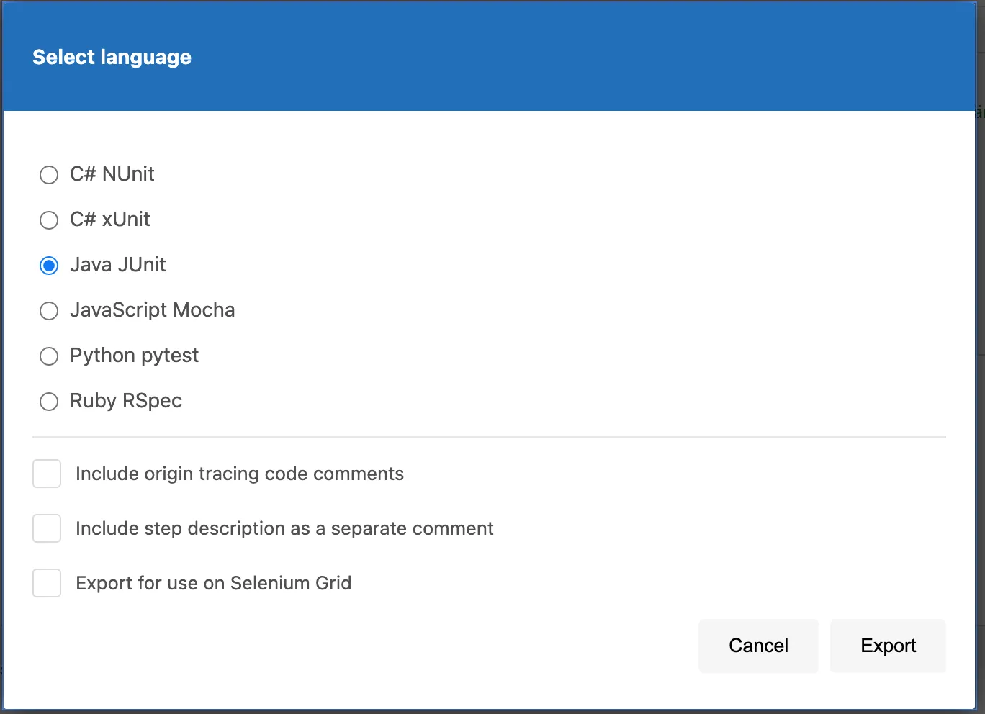
Task: Click the "Ruby RSpec" label text
Action: 126,401
